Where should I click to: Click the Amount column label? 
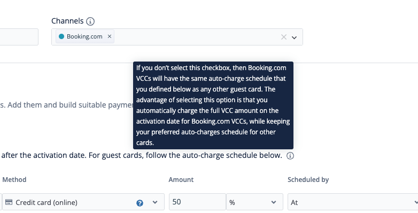coord(181,180)
